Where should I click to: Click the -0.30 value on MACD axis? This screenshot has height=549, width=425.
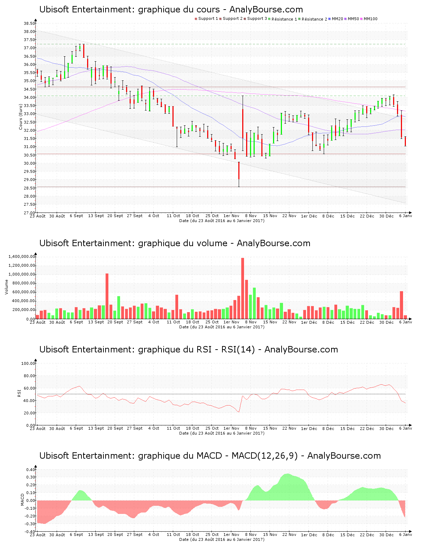[30, 524]
